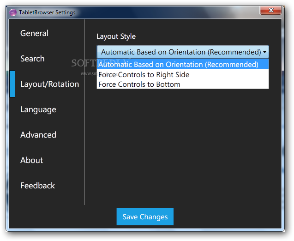Image resolution: width=294 pixels, height=241 pixels.
Task: Click the TabletBrowser icon in the title bar
Action: [13, 12]
